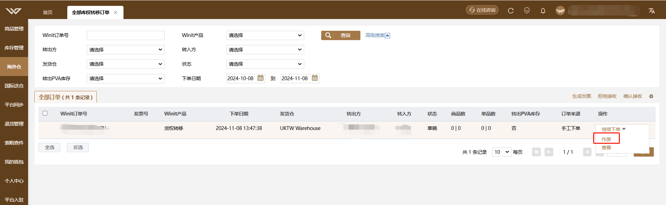The height and width of the screenshot is (205, 666).
Task: Click the 全选 button
Action: [x=49, y=147]
